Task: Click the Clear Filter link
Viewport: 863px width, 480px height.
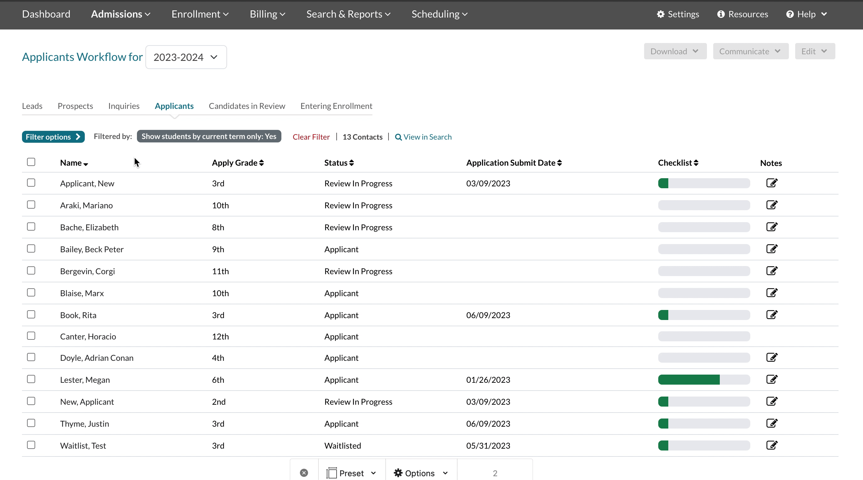Action: click(x=311, y=137)
